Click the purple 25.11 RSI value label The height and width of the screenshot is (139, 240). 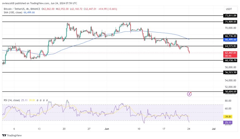tap(228, 123)
